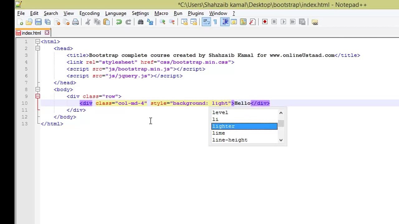Viewport: 399px width, 224px height.
Task: Save the current file using the toolbar
Action: [38, 22]
